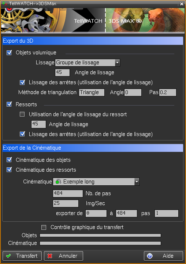Click the green kinematic icon beside Exemple long
The width and height of the screenshot is (186, 264).
click(58, 182)
